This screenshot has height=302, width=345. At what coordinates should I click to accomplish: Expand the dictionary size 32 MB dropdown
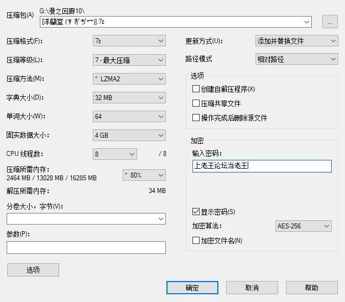click(x=129, y=98)
